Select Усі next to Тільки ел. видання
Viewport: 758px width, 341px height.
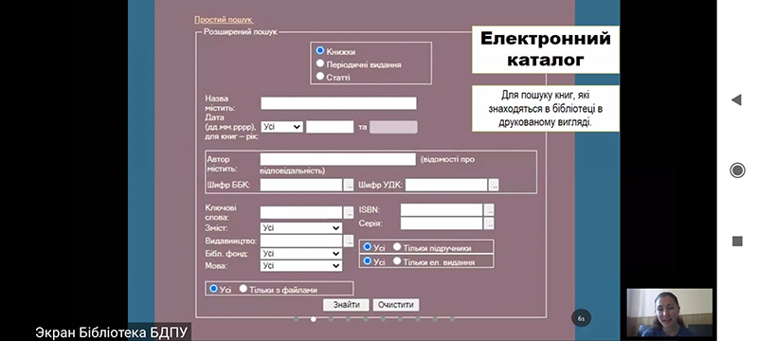click(367, 260)
